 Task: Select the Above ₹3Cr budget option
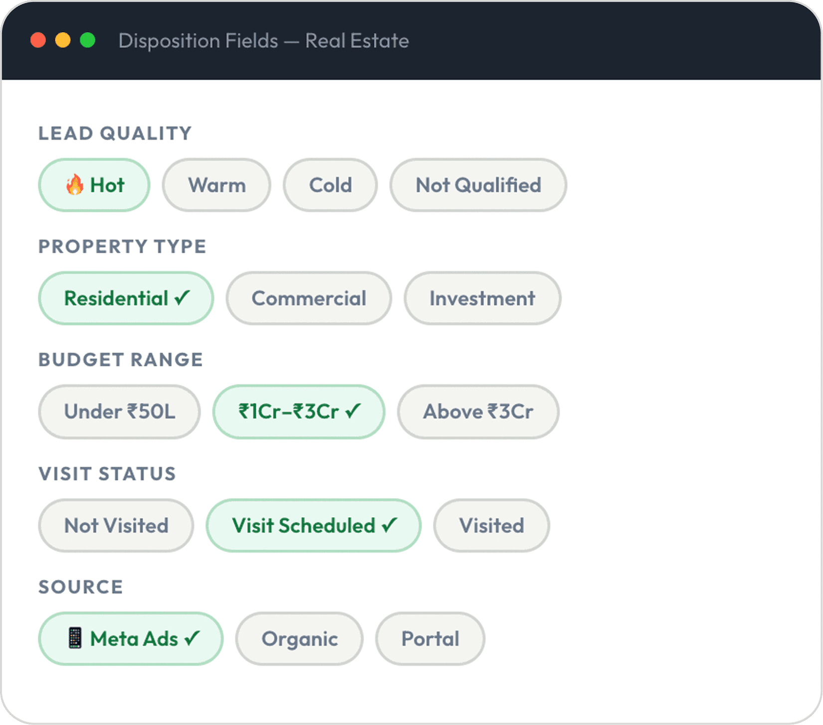point(478,412)
